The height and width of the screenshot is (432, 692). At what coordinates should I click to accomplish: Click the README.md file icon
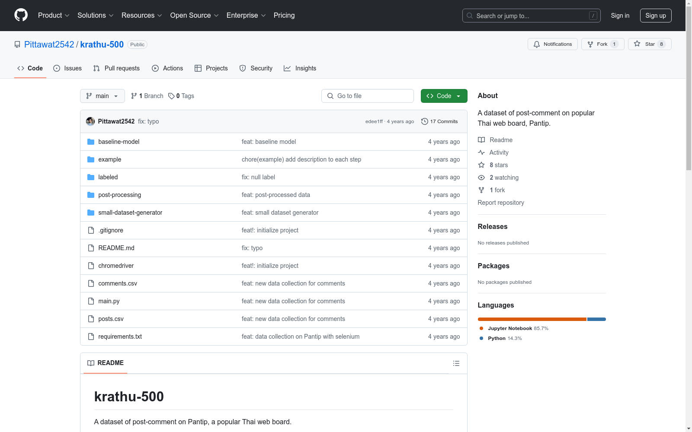[x=91, y=248]
